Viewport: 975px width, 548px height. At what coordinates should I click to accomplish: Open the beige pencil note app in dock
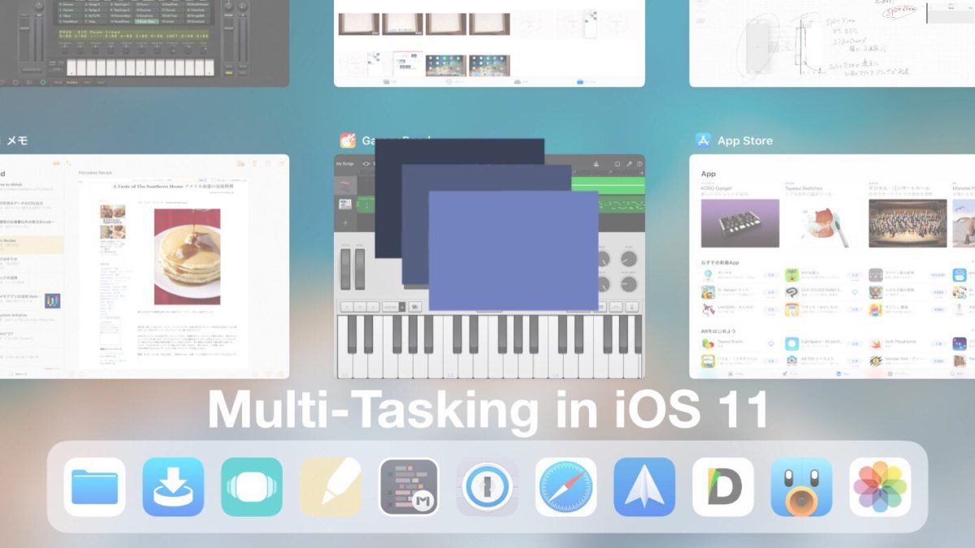(x=331, y=487)
